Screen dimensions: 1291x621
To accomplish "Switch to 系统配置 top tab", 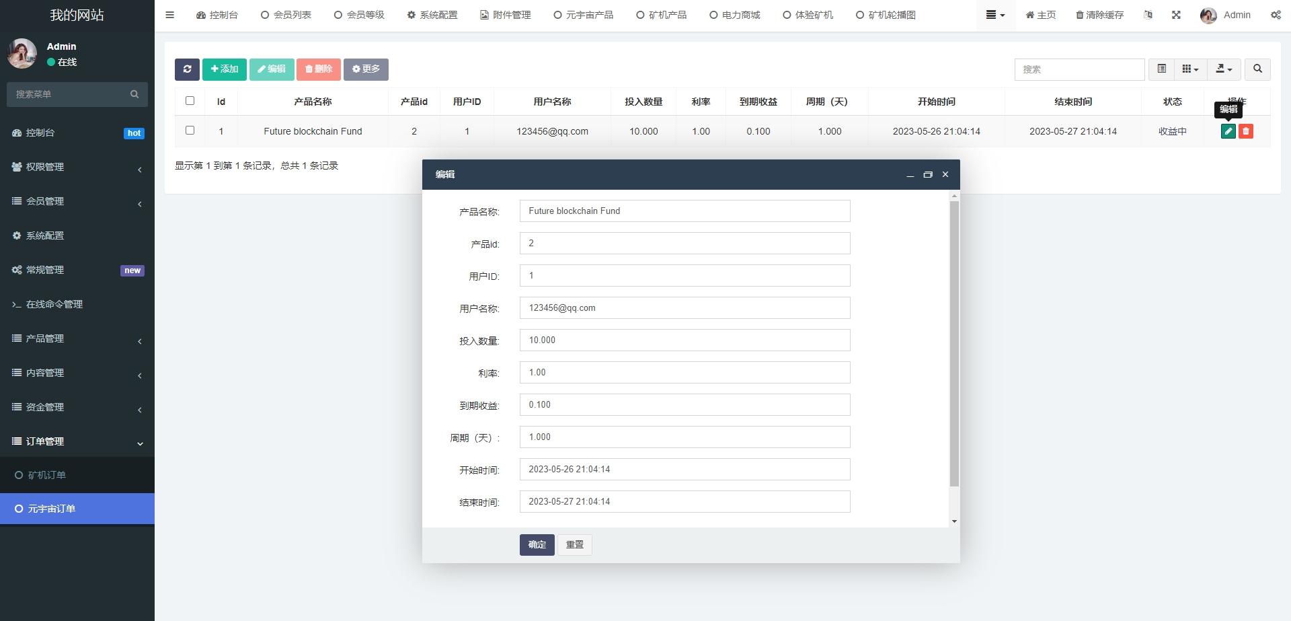I will coord(432,15).
